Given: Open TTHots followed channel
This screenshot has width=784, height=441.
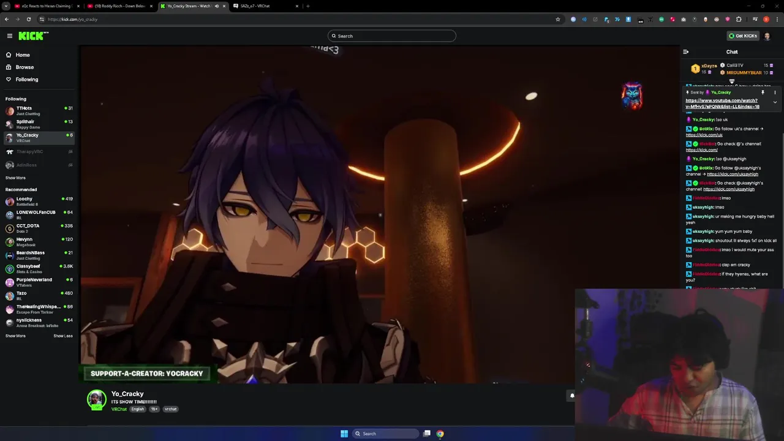Looking at the screenshot, I should click(x=39, y=111).
